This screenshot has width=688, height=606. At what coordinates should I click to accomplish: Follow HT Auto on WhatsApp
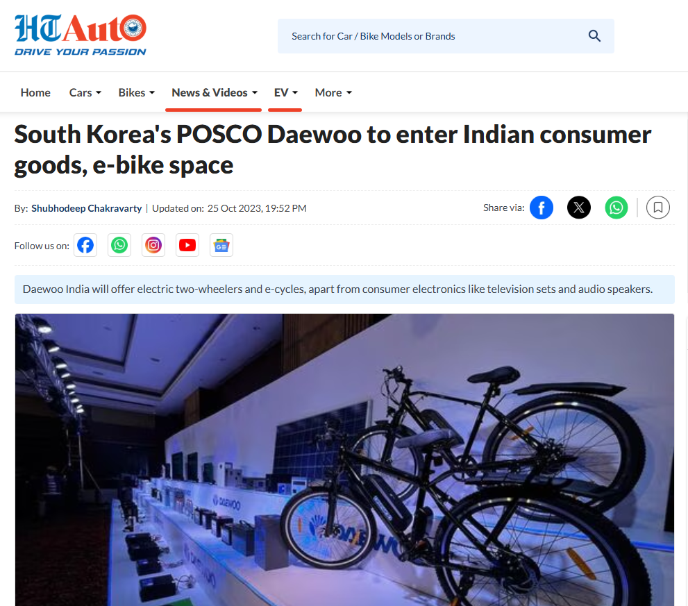[119, 245]
